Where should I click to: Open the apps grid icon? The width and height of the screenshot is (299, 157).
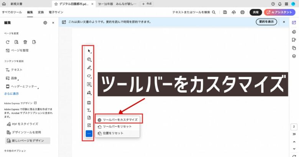(286, 4)
